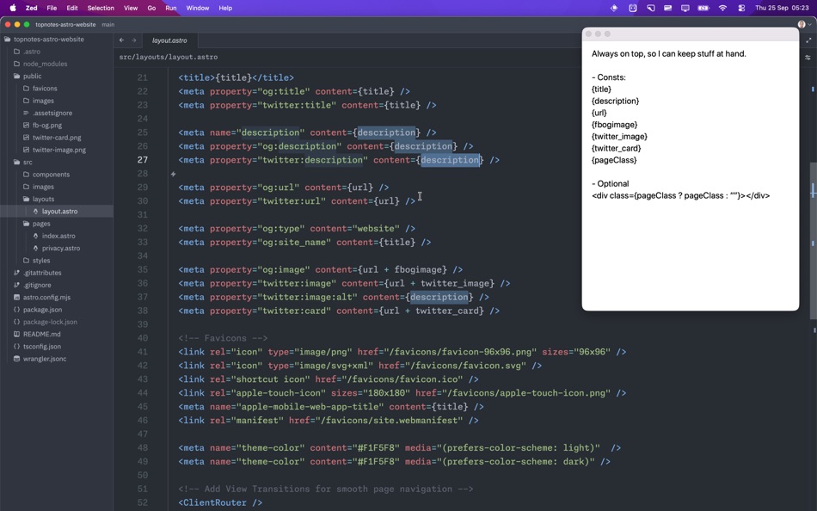This screenshot has height=511, width=817.
Task: Click the Astro file icon beside index.astro
Action: [x=34, y=236]
